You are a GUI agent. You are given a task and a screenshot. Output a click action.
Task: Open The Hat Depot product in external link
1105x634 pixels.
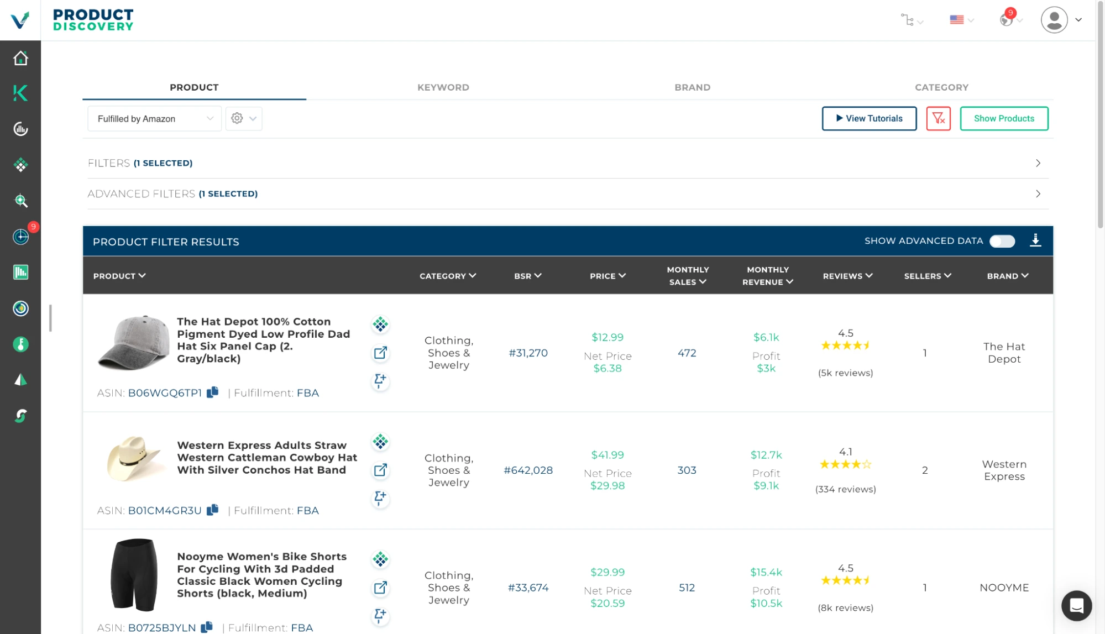[380, 353]
